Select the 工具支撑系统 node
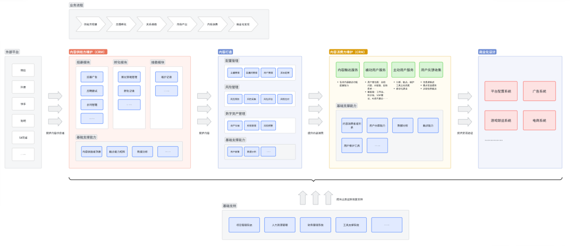The width and height of the screenshot is (574, 246). click(351, 225)
